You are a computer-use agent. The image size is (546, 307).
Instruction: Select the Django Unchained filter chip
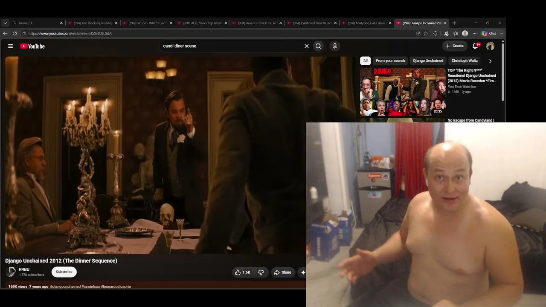point(428,61)
